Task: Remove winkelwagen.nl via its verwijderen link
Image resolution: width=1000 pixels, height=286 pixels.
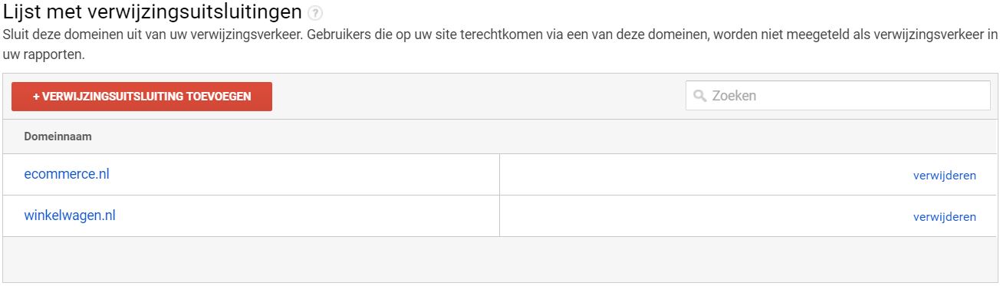Action: [x=944, y=217]
